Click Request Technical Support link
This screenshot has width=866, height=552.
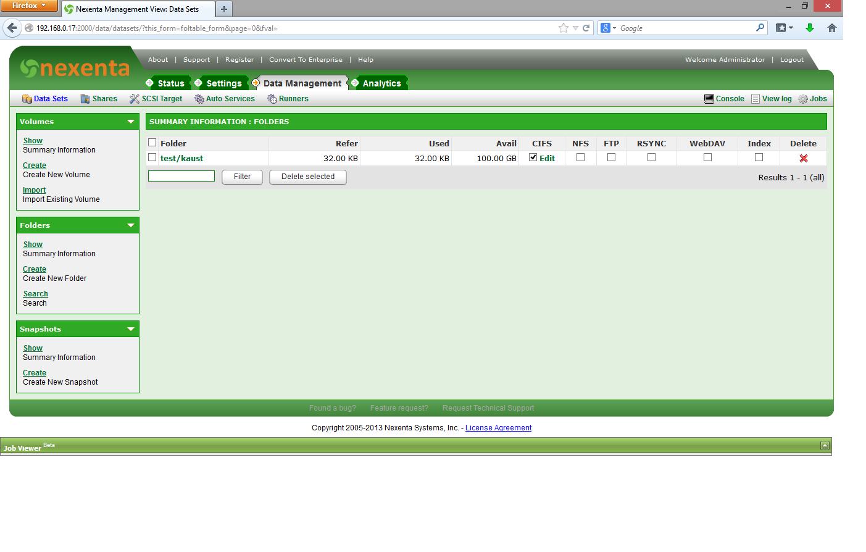488,408
